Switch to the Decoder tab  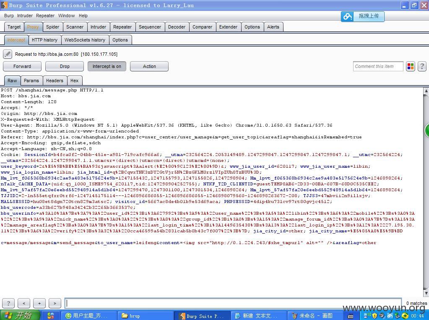click(x=177, y=27)
